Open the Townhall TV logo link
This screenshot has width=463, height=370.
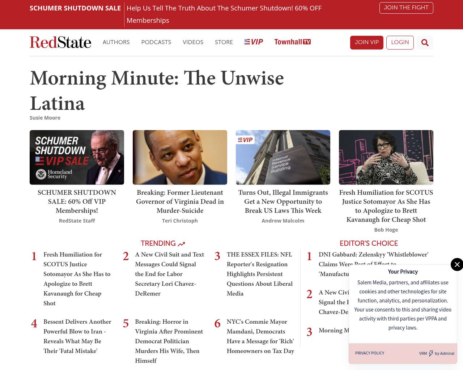[x=292, y=42]
